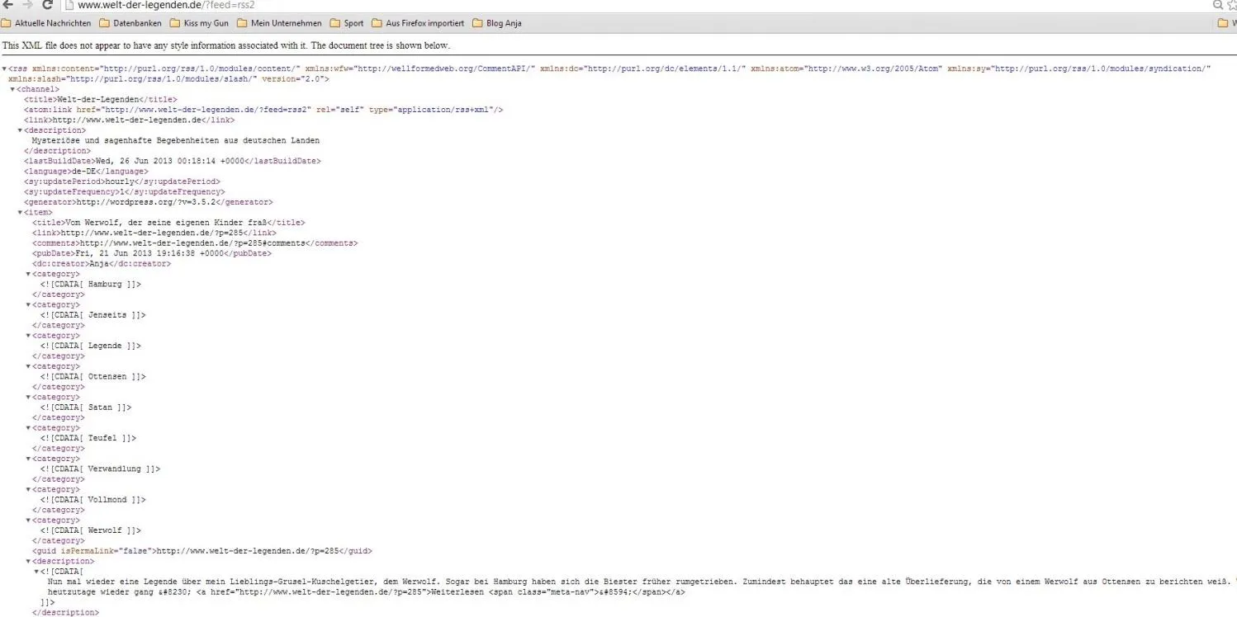1237x617 pixels.
Task: Click the dc:creator value Anja
Action: [x=98, y=264]
